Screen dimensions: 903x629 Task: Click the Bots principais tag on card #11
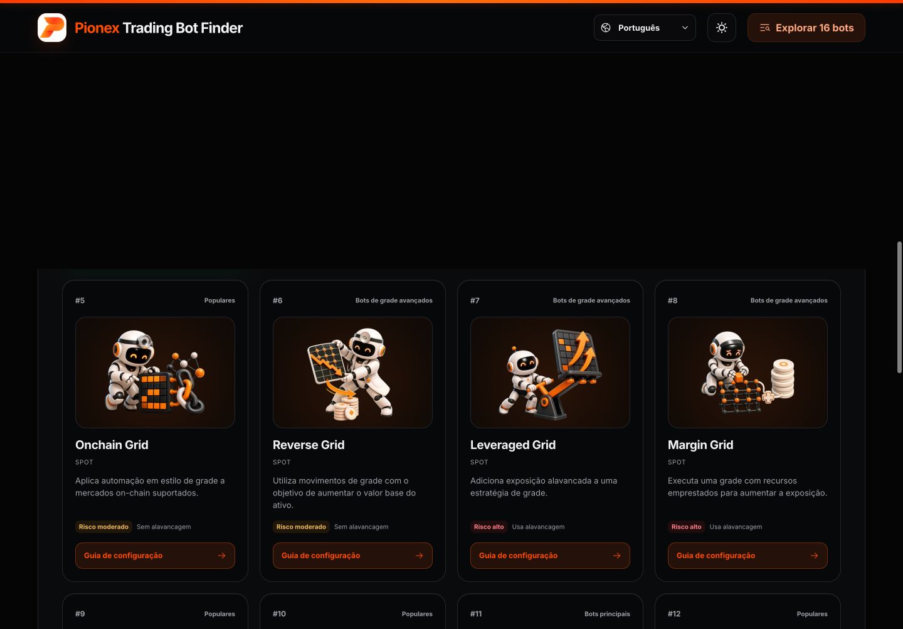[607, 614]
